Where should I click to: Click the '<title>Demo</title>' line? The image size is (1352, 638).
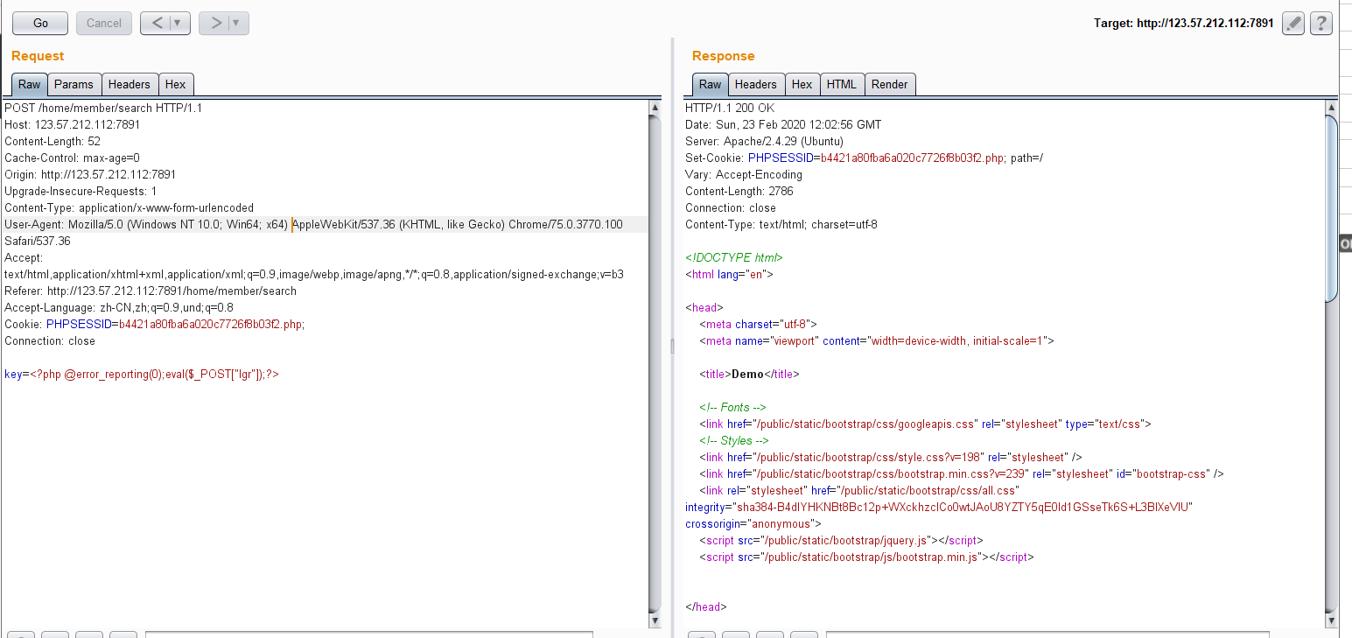(749, 375)
